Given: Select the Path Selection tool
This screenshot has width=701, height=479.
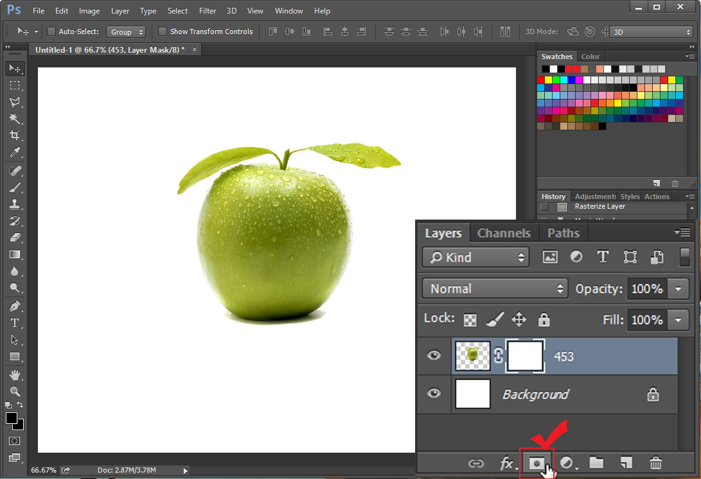Looking at the screenshot, I should pos(15,340).
